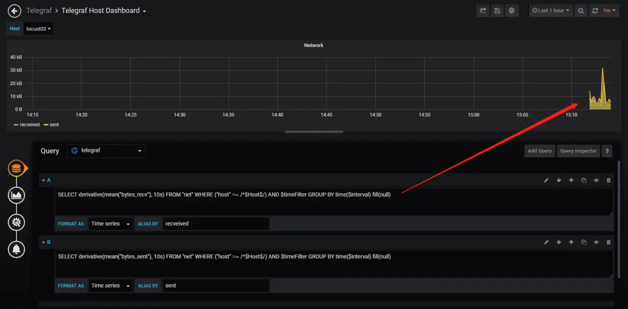Click the Add Query button
The height and width of the screenshot is (309, 628).
pos(539,151)
